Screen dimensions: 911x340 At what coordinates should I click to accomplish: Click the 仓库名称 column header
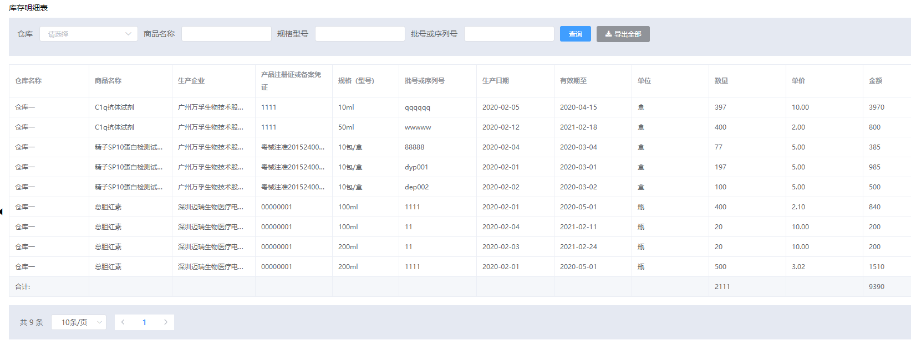coord(28,81)
